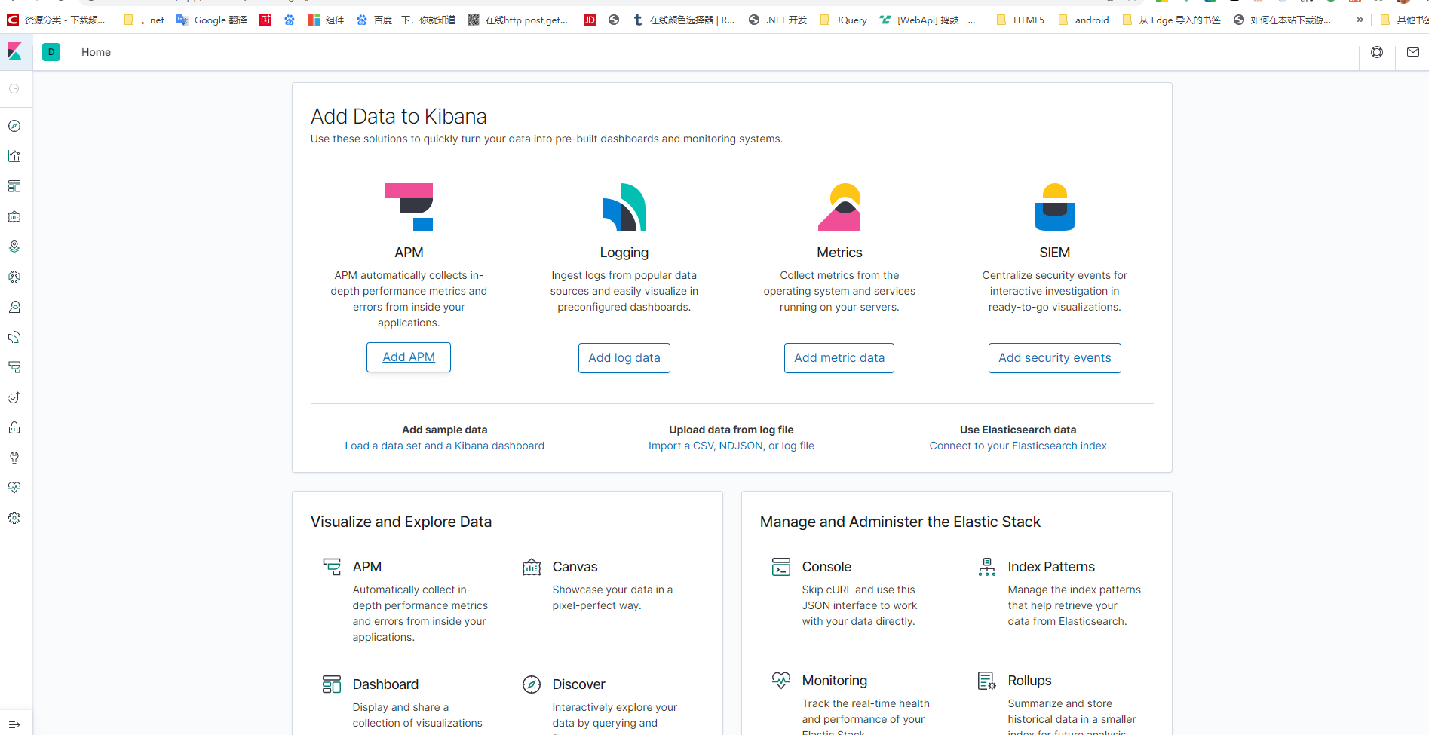Screen dimensions: 1429x735
Task: Open the .NET 开发 bookmark
Action: pos(777,20)
